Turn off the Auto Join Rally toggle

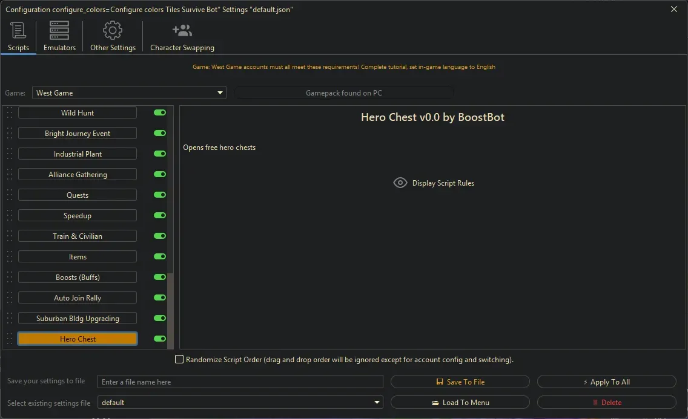159,297
